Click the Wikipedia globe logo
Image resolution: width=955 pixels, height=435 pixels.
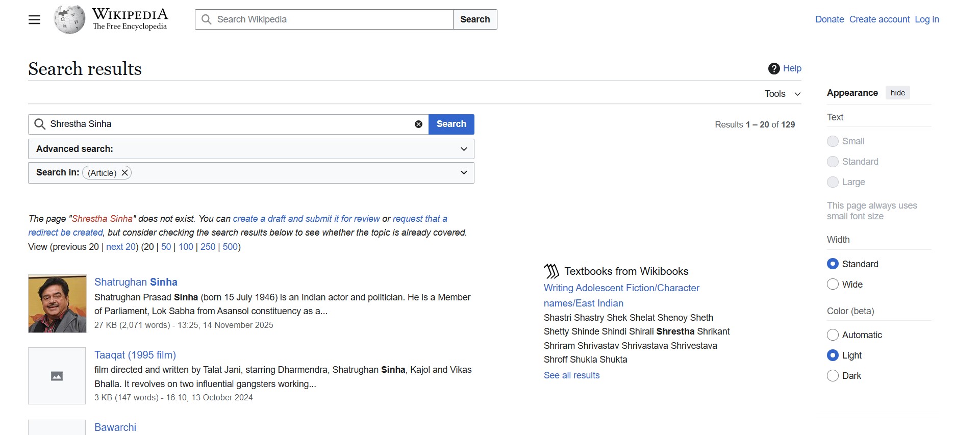click(x=69, y=20)
